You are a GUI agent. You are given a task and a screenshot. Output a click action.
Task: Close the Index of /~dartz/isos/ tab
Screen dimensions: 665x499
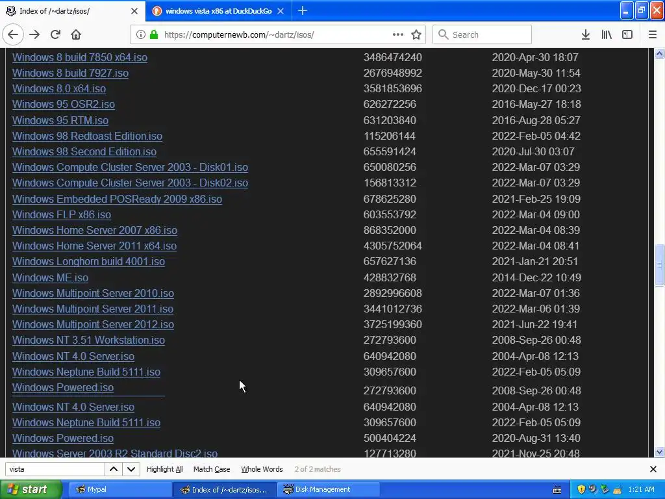(134, 11)
